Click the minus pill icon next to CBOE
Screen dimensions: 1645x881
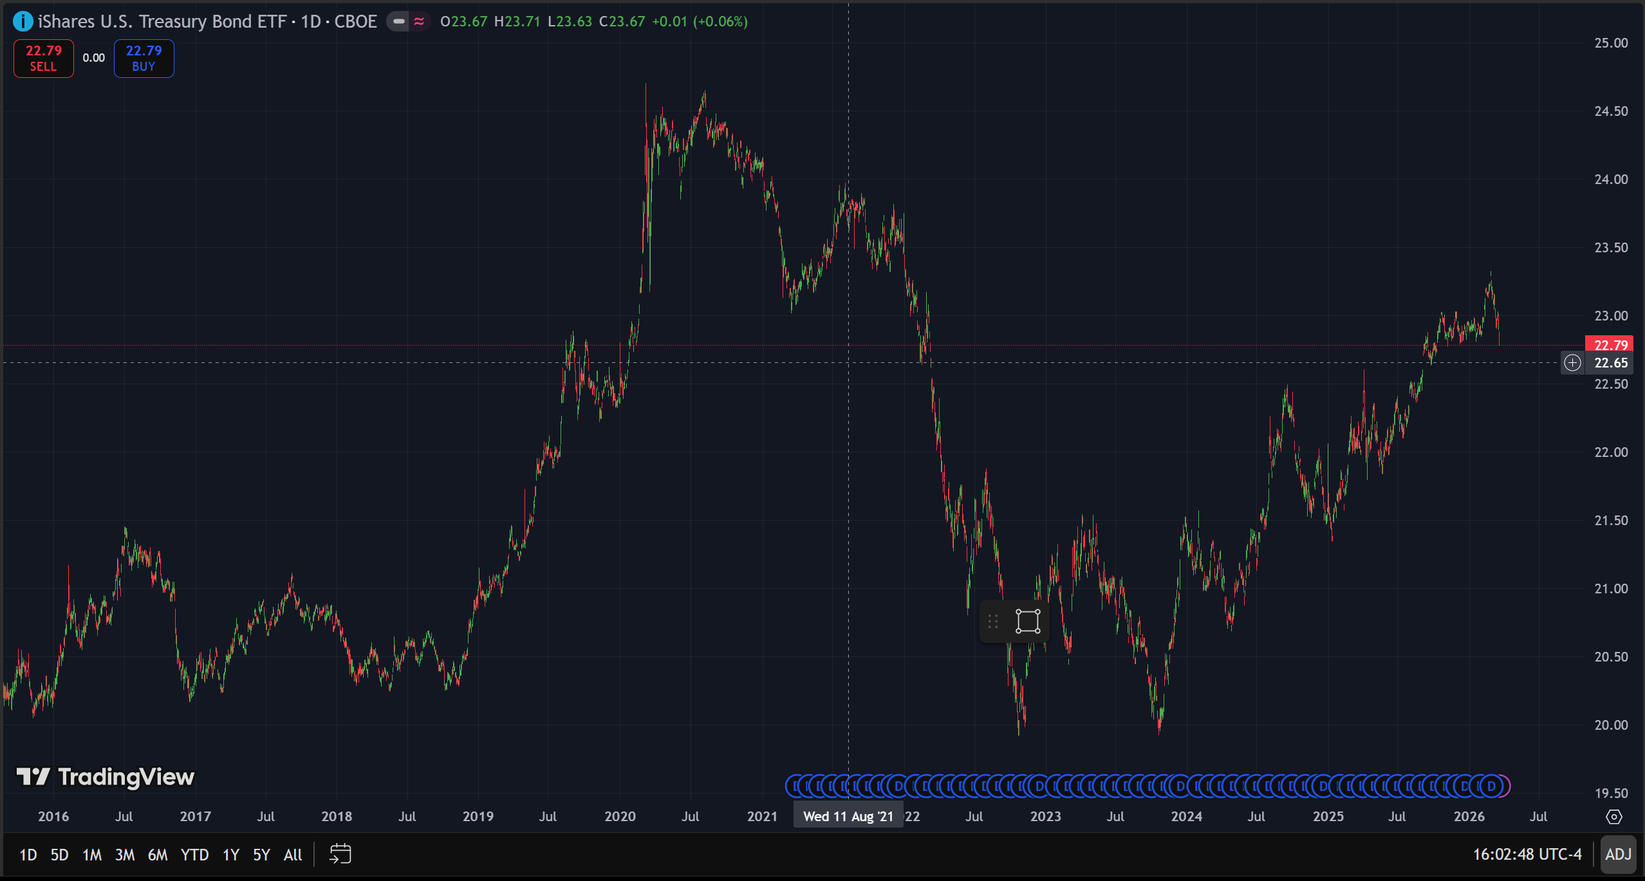(x=399, y=21)
